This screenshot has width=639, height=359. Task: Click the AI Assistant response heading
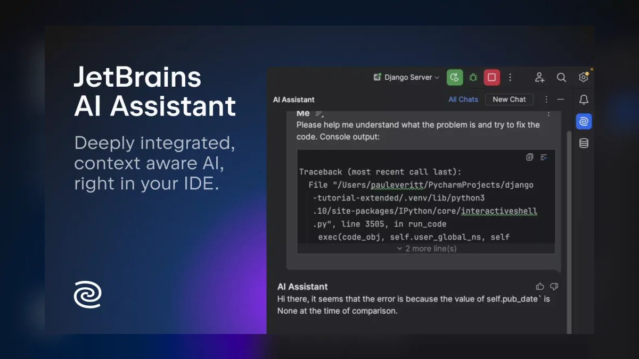click(302, 287)
